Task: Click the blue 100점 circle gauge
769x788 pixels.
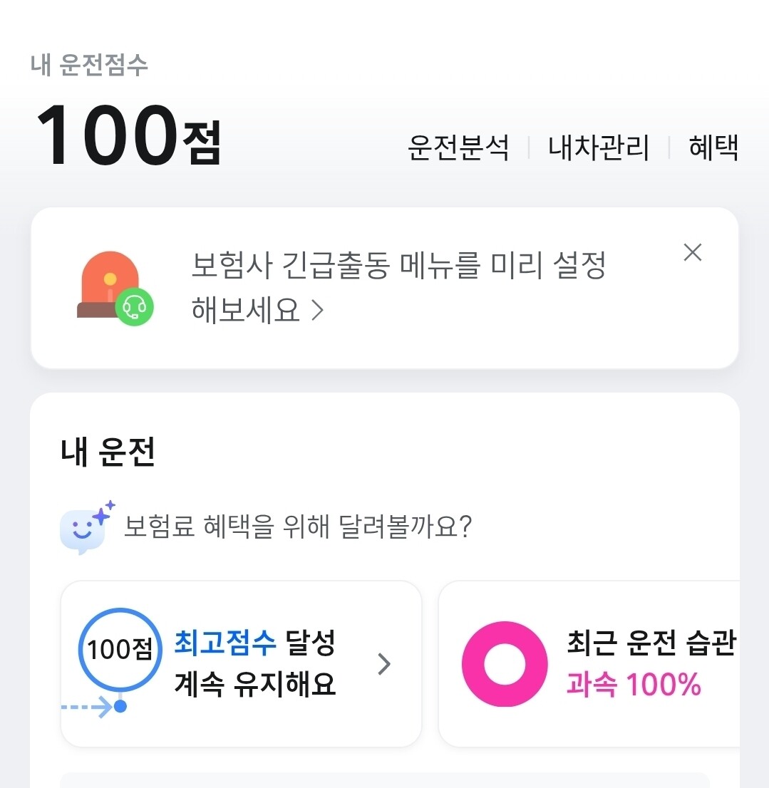Action: point(120,648)
